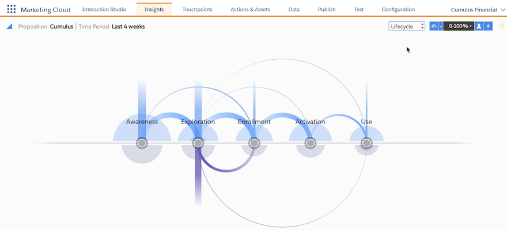Go to the Configuration tab
The height and width of the screenshot is (230, 507).
pyautogui.click(x=398, y=9)
